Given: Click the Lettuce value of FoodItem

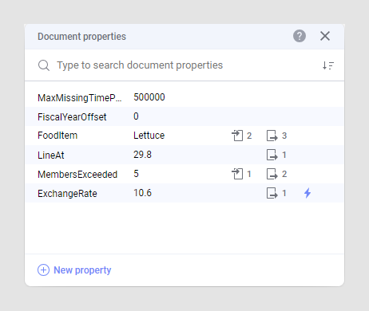Looking at the screenshot, I should 149,136.
